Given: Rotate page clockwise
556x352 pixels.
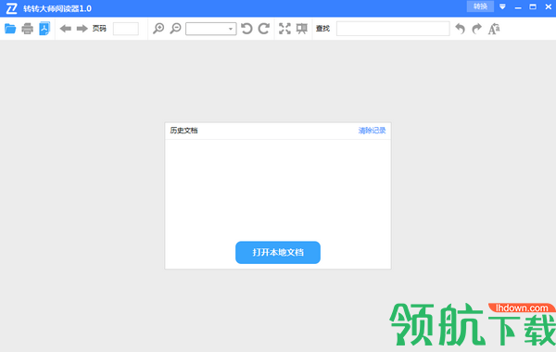Looking at the screenshot, I should point(264,29).
